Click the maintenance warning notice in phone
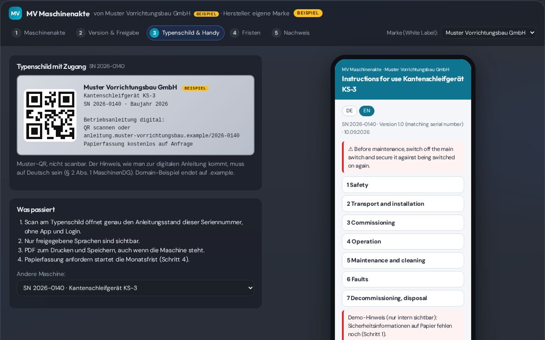The height and width of the screenshot is (340, 545). pyautogui.click(x=403, y=157)
